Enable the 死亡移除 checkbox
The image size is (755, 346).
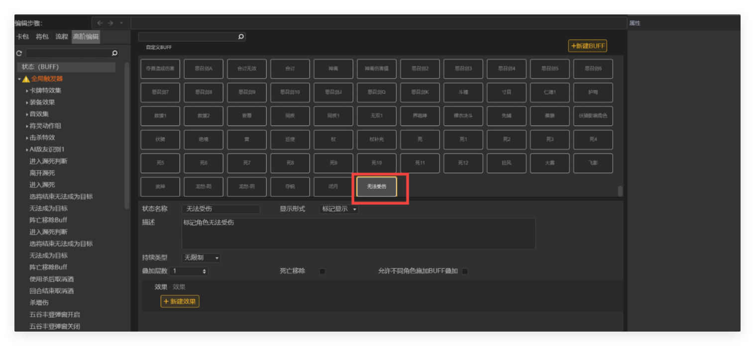click(x=322, y=271)
